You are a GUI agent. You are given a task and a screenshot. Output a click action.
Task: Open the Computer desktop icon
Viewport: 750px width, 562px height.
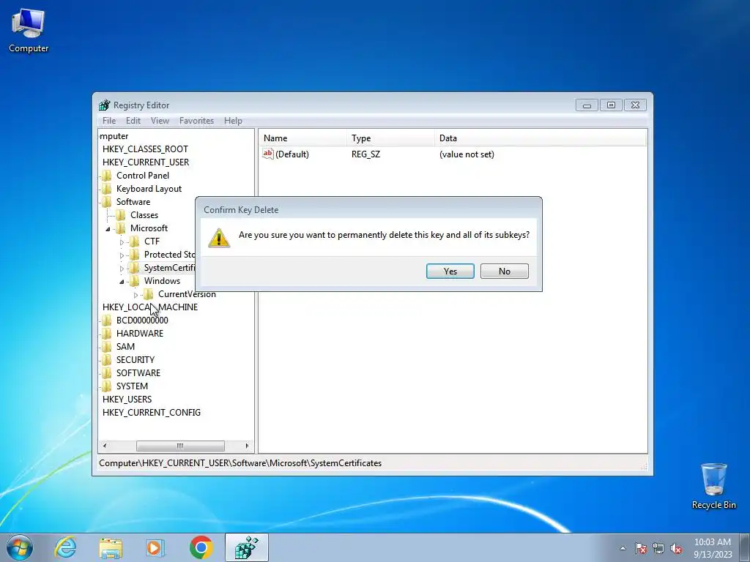(29, 31)
